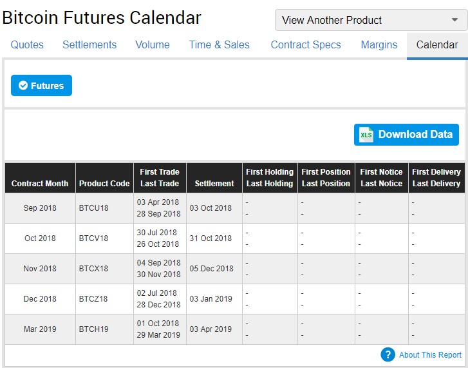Click first trade date 03 Apr 2018
Image resolution: width=468 pixels, height=368 pixels.
point(158,202)
